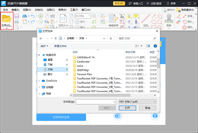Select the Line (线条) drawing tool
The height and width of the screenshot is (133, 198).
(145, 19)
